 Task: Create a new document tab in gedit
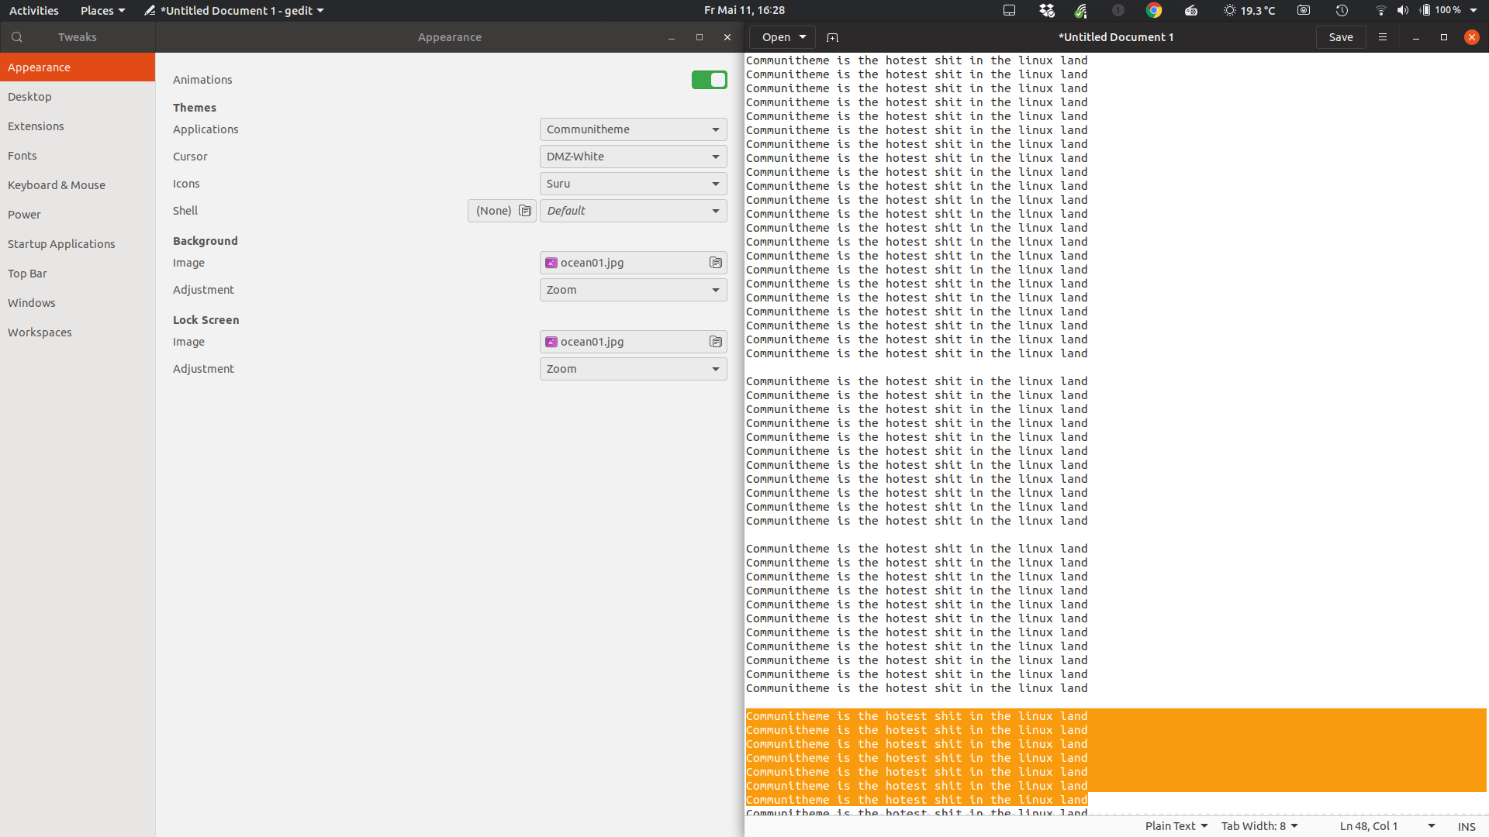(834, 37)
